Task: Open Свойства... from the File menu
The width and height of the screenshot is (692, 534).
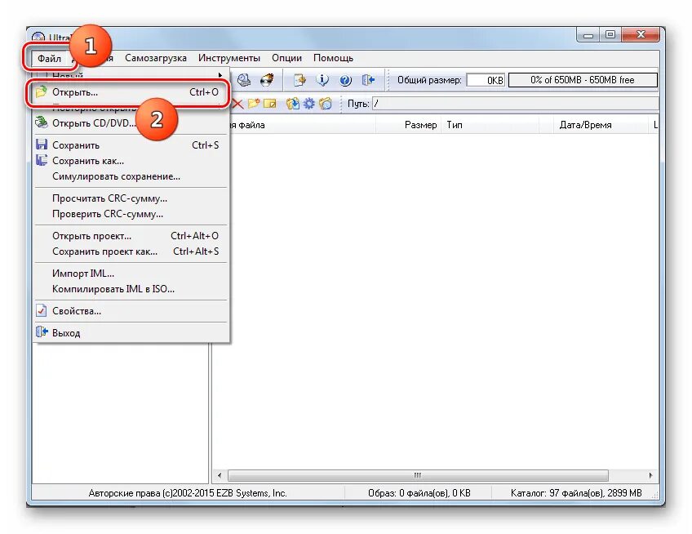Action: click(131, 311)
